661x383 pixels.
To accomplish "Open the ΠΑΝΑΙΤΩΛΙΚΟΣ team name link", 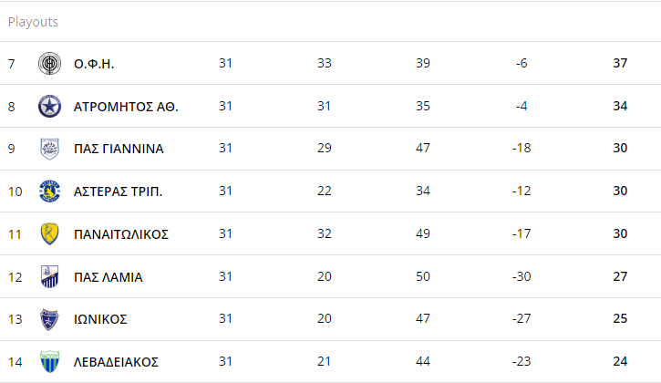I will (x=121, y=234).
